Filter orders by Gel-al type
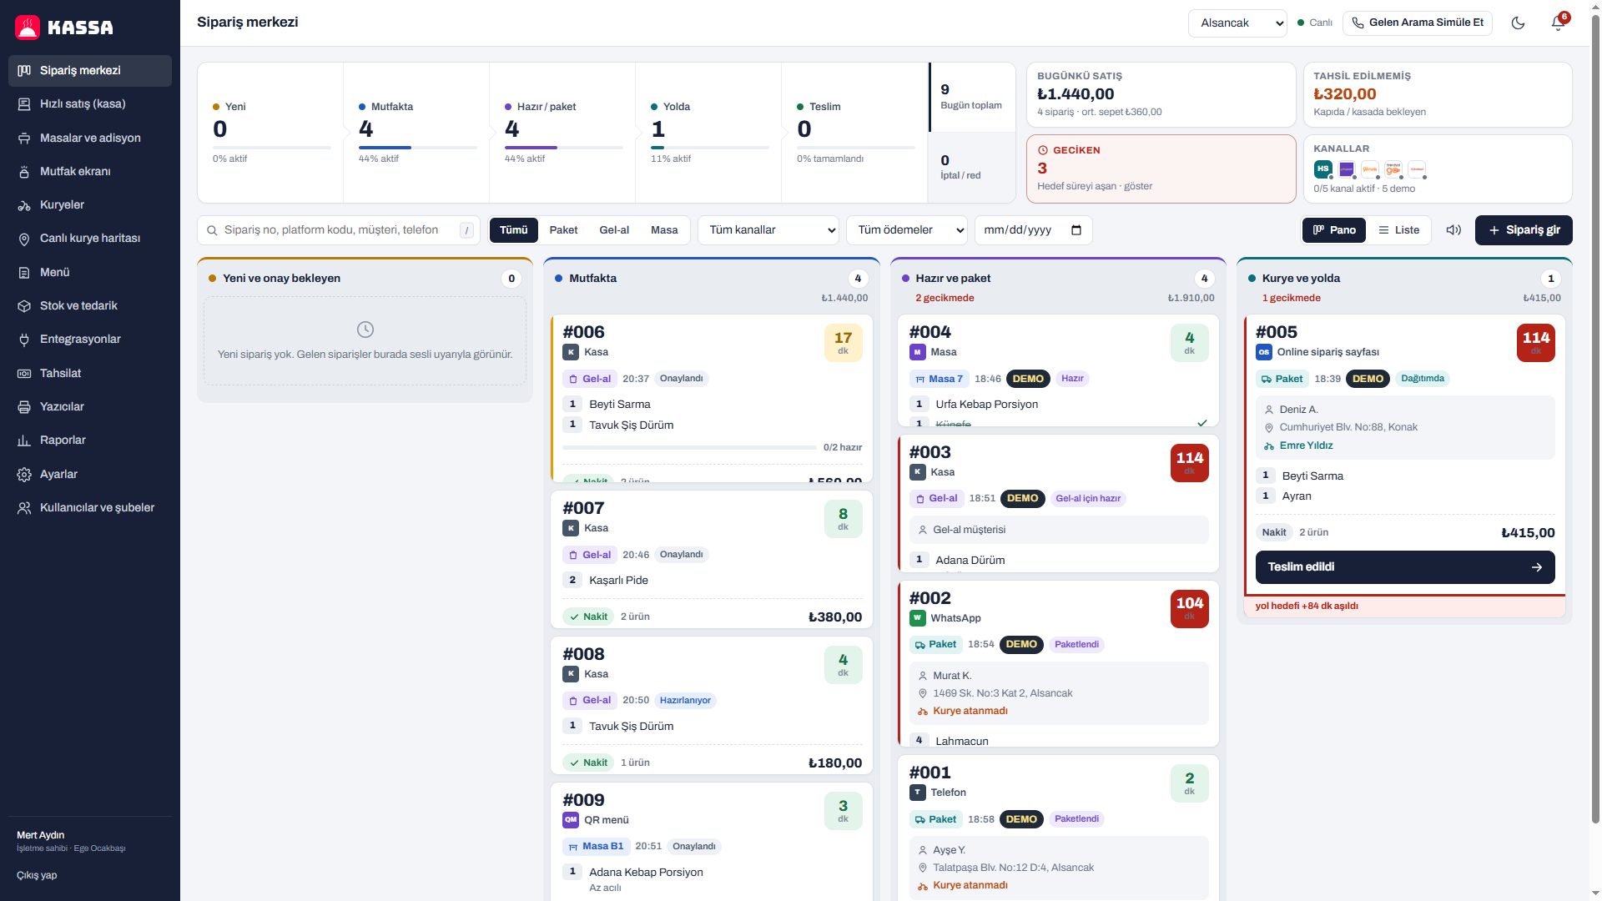Screen dimensions: 1602x901 (614, 230)
